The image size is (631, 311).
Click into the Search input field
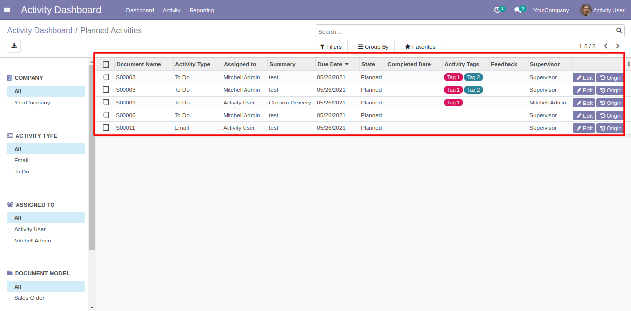(466, 31)
